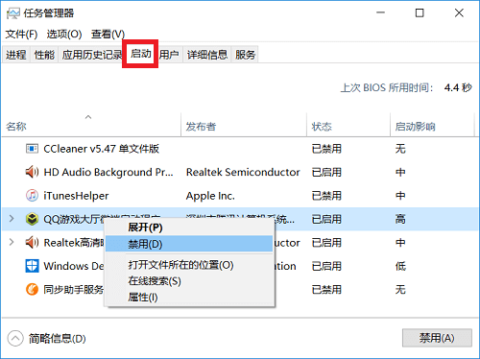Select the 启动 tab

(140, 54)
